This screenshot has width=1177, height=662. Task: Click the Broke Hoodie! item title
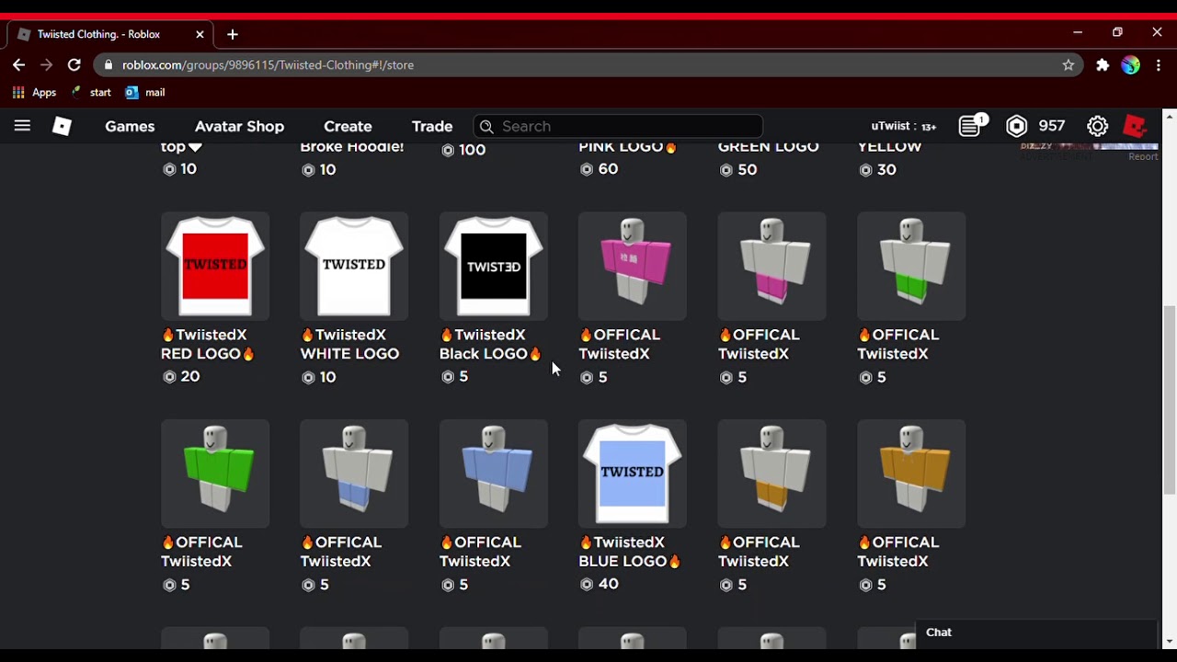click(x=352, y=147)
